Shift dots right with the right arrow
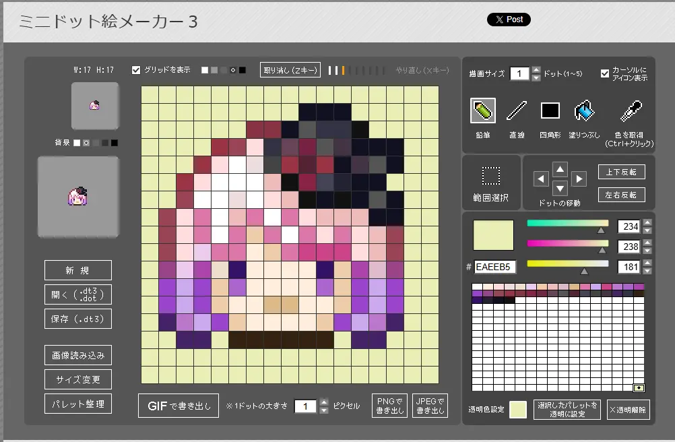 tap(579, 179)
